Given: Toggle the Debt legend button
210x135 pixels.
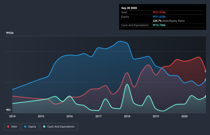Looking at the screenshot, I should 12,127.
